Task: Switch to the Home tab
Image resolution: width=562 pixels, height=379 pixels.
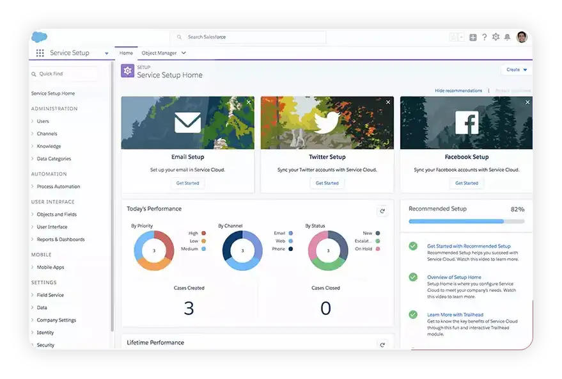Action: 126,53
